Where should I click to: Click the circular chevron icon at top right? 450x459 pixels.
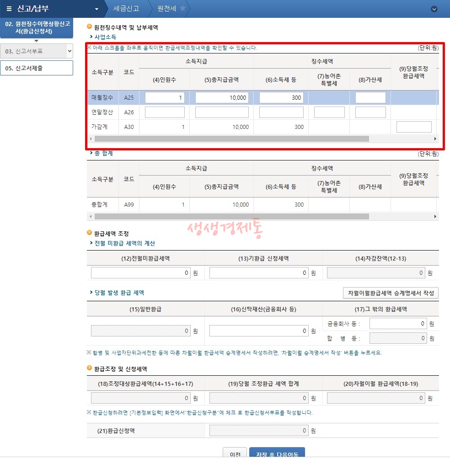pos(434,9)
